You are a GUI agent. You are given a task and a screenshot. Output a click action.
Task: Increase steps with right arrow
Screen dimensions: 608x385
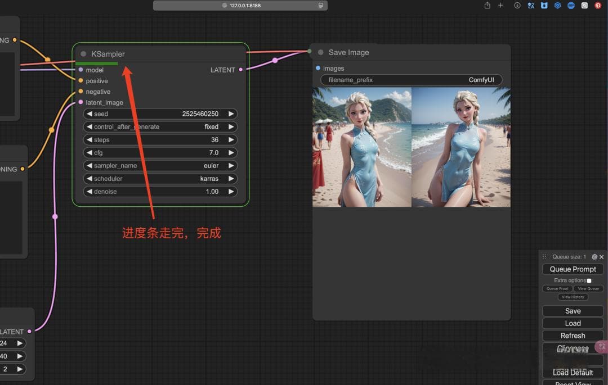(231, 140)
